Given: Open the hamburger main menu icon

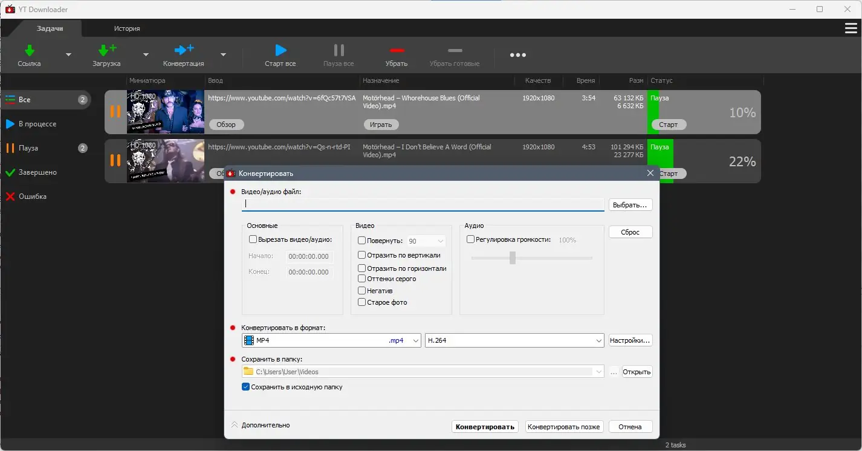Looking at the screenshot, I should point(851,28).
